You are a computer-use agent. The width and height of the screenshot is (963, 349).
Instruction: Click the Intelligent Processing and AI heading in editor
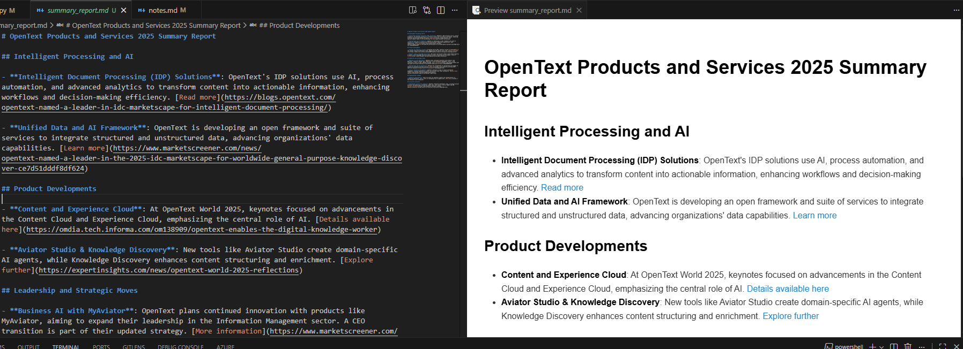click(68, 57)
